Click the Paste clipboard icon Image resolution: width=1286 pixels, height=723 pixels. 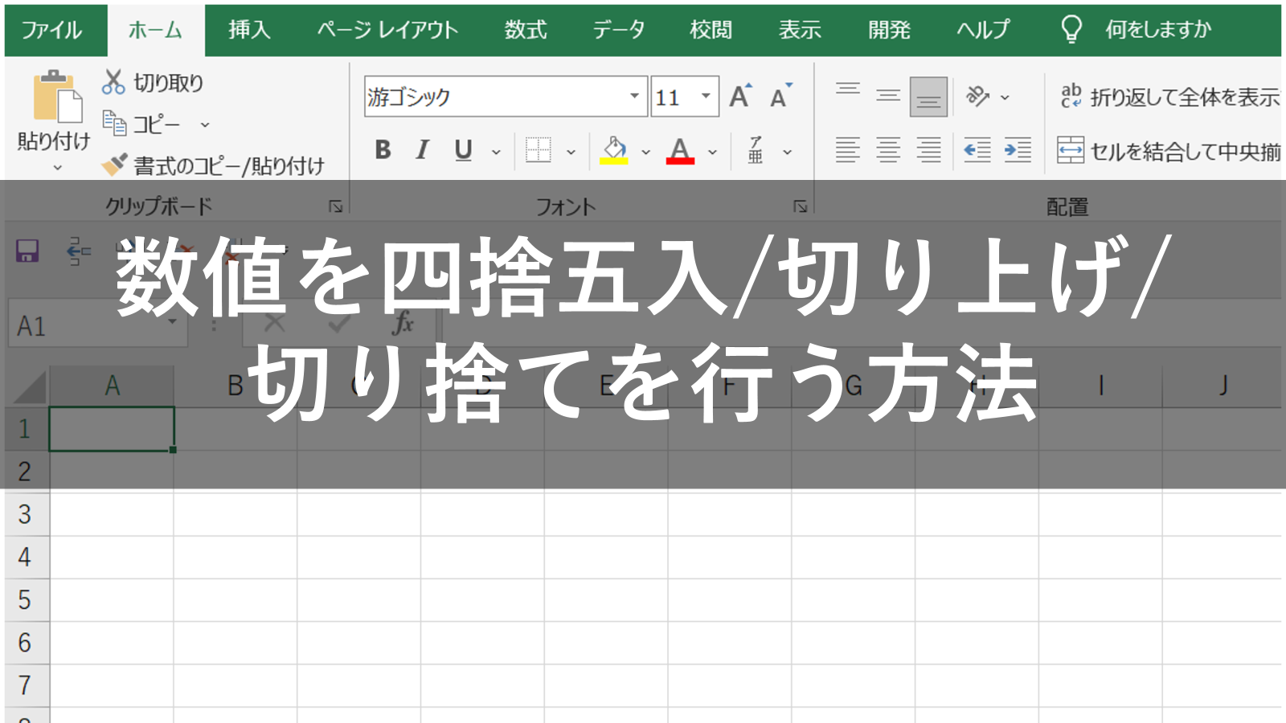[x=57, y=96]
